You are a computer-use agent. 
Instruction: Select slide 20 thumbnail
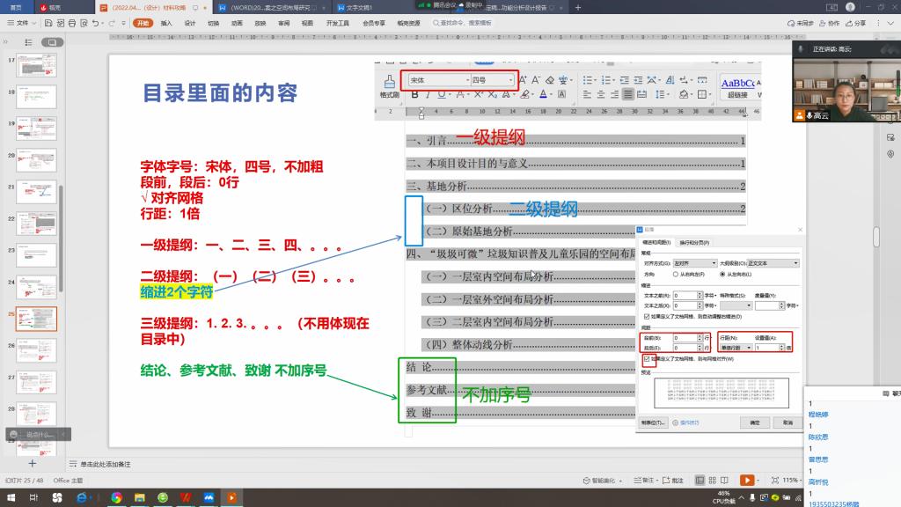click(36, 160)
